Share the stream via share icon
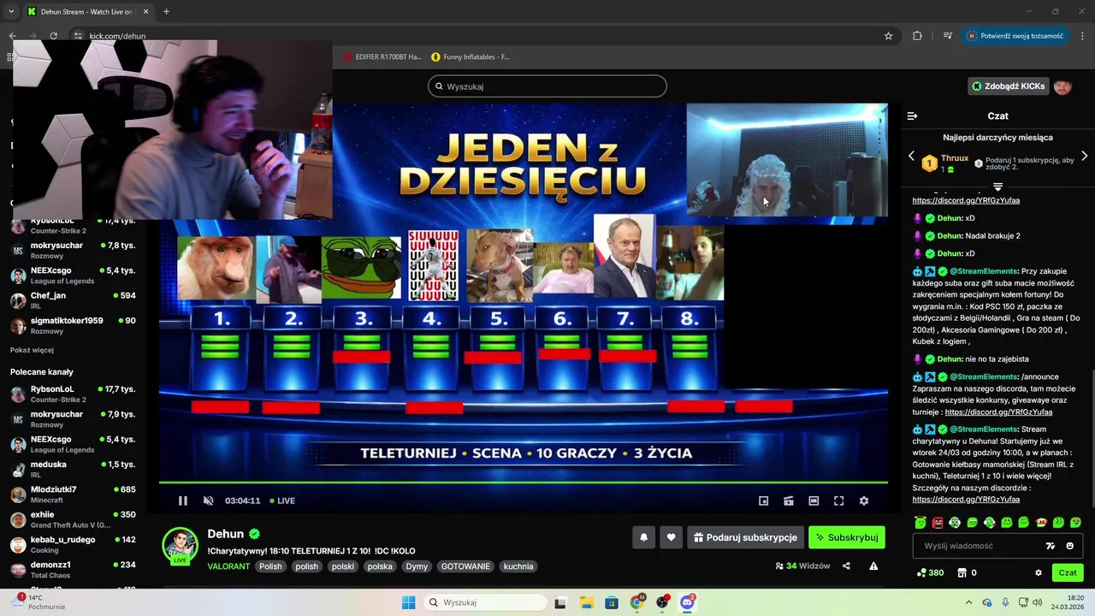The image size is (1095, 616). 846,566
